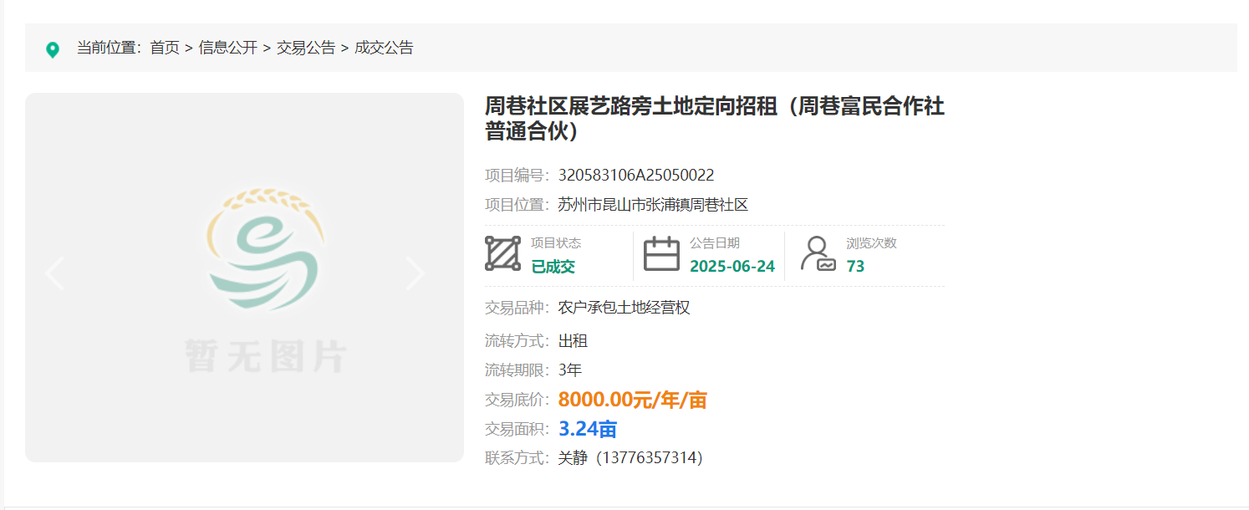Viewport: 1249px width, 510px height.
Task: Click project number 320583106A25050022
Action: coord(636,176)
